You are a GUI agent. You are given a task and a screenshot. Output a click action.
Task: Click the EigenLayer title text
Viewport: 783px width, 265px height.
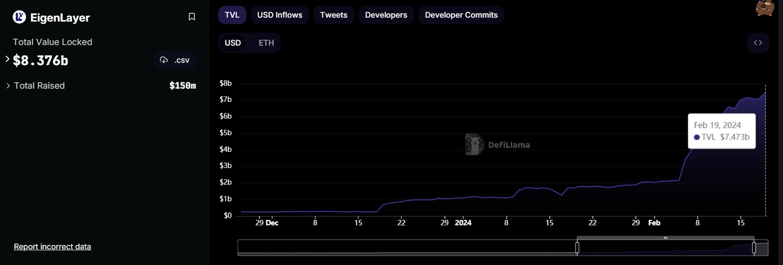60,18
